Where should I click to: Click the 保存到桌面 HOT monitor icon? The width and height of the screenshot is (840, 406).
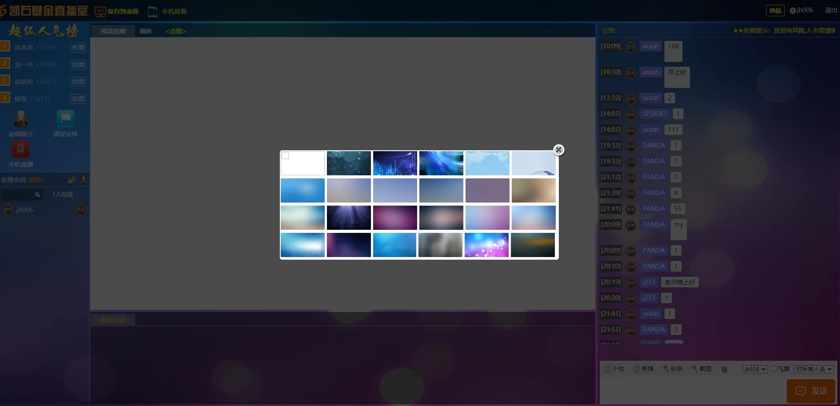[x=100, y=12]
